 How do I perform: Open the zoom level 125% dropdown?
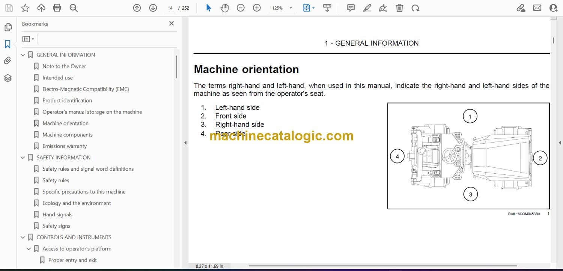tap(291, 8)
